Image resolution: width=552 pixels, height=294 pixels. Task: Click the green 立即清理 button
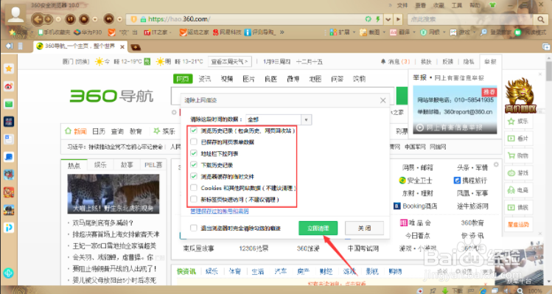pyautogui.click(x=318, y=228)
